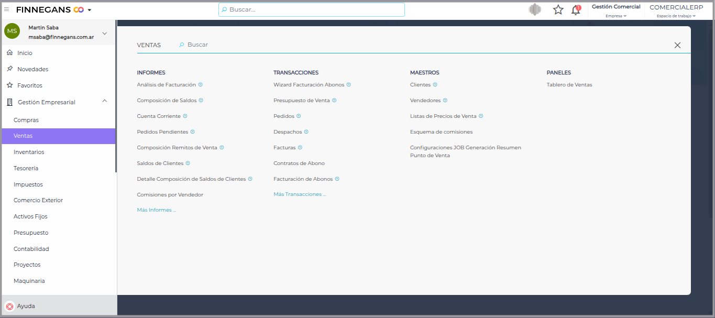Expand Más Informes link
This screenshot has height=318, width=715.
tap(157, 210)
